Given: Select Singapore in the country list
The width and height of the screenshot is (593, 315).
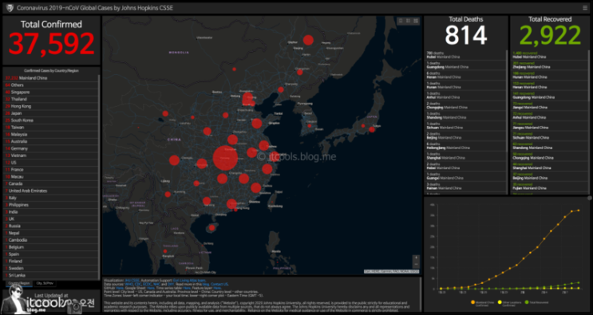Looking at the screenshot, I should pos(51,93).
